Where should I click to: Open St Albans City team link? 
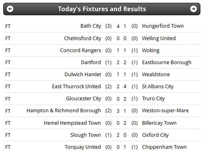(158, 87)
